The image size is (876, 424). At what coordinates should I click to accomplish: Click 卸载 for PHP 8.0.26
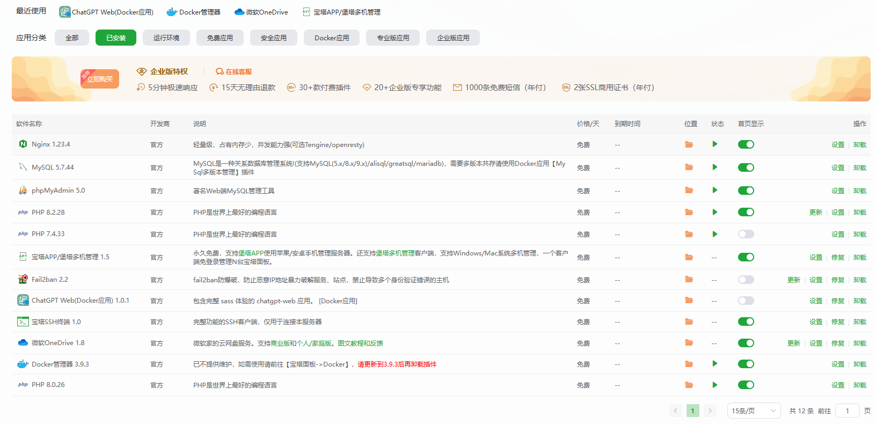(x=860, y=385)
